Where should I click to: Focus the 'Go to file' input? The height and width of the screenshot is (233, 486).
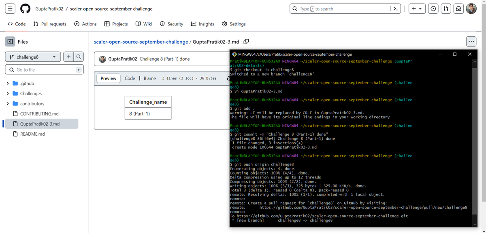pos(44,69)
